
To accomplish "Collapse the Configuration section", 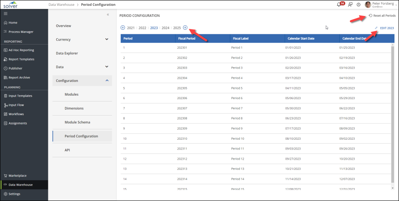I will pyautogui.click(x=107, y=80).
